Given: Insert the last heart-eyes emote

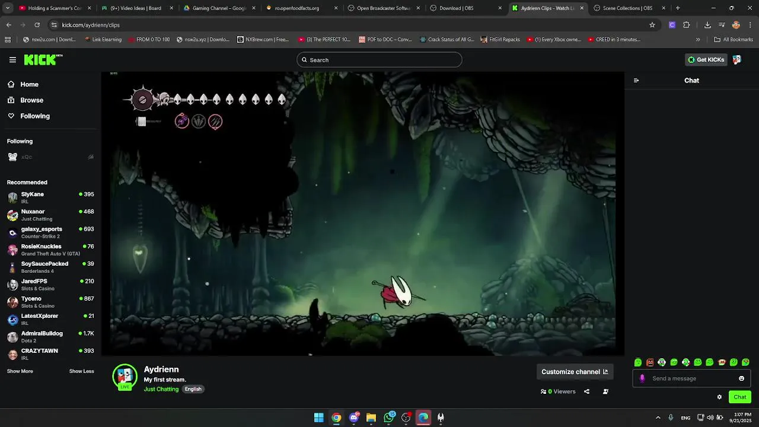Looking at the screenshot, I should click(x=745, y=362).
